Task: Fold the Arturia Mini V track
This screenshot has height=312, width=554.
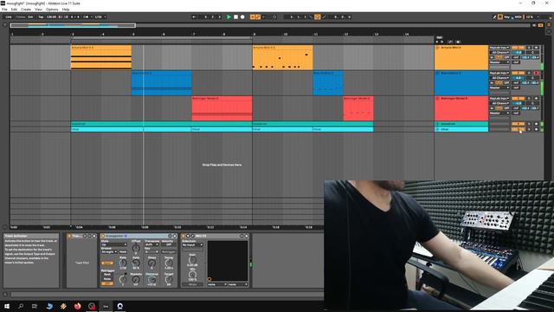Action: pos(437,48)
